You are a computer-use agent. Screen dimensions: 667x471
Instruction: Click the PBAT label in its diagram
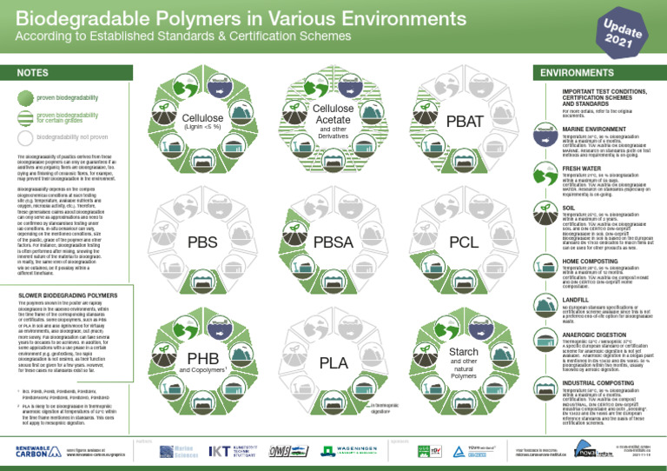click(465, 122)
